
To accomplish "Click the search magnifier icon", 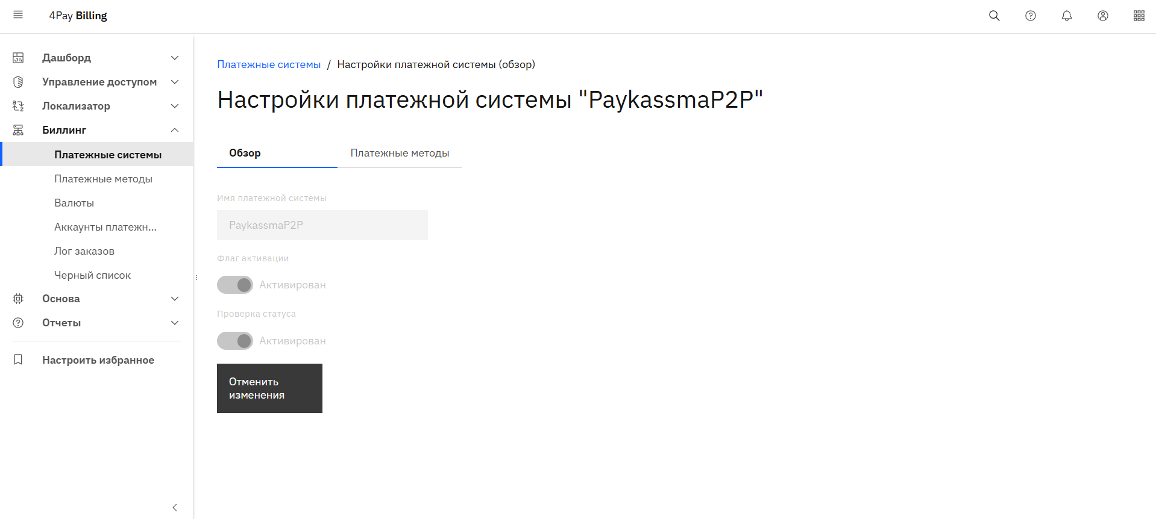I will click(994, 16).
